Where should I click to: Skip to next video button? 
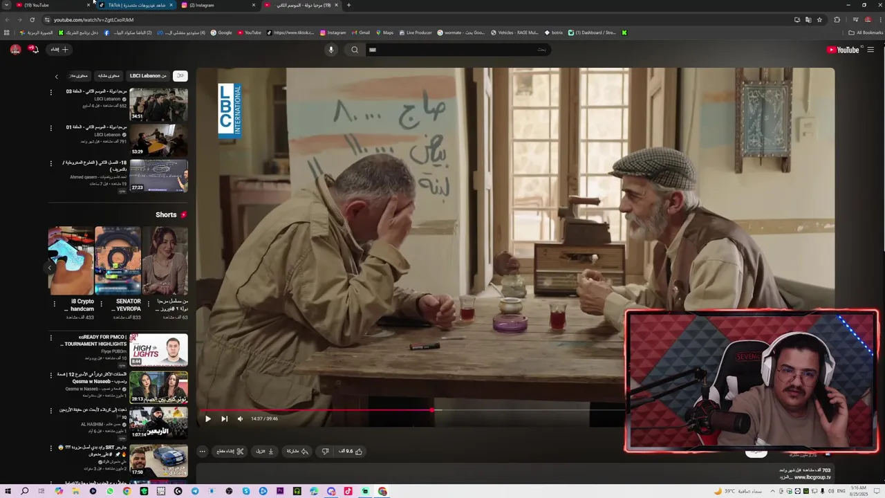224,418
